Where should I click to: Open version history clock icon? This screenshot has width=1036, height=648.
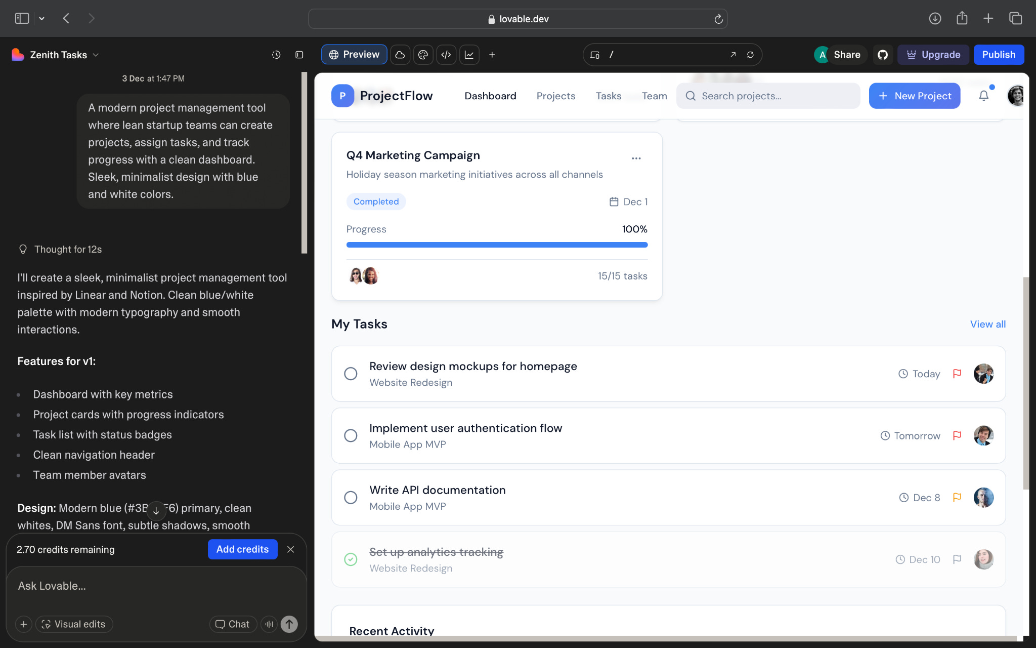(276, 55)
